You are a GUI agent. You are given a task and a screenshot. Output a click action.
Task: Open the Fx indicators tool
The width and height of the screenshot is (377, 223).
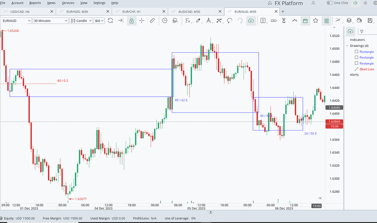coord(188,21)
